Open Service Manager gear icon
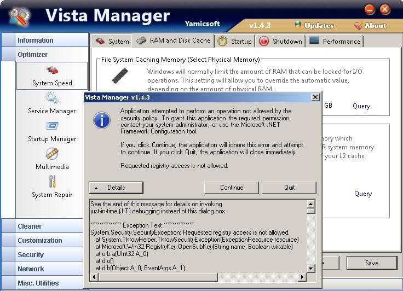 point(52,98)
